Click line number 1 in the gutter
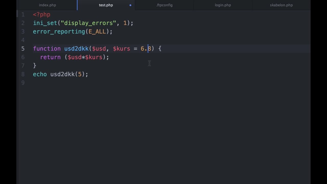This screenshot has height=184, width=327. coord(23,15)
